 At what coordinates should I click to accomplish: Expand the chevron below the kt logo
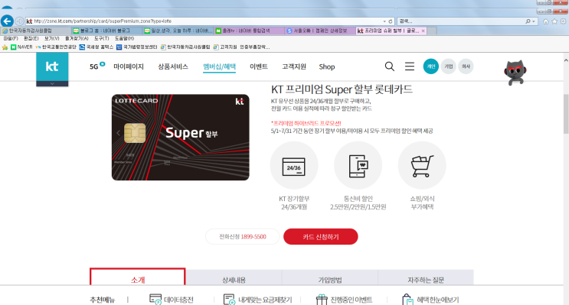tap(52, 83)
